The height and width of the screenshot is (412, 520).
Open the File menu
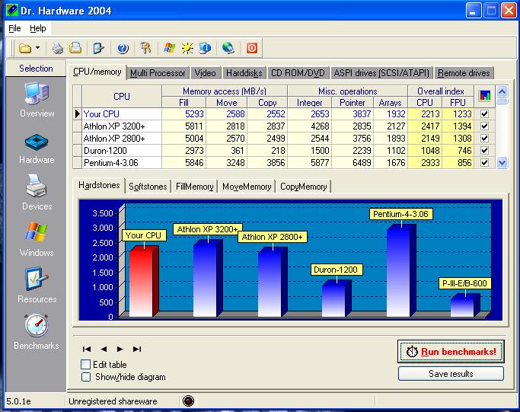click(14, 28)
